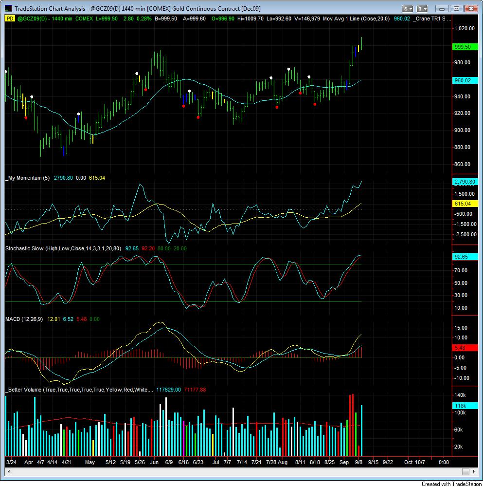The width and height of the screenshot is (483, 487).
Task: Click the 860.00 price axis label
Action: point(462,164)
